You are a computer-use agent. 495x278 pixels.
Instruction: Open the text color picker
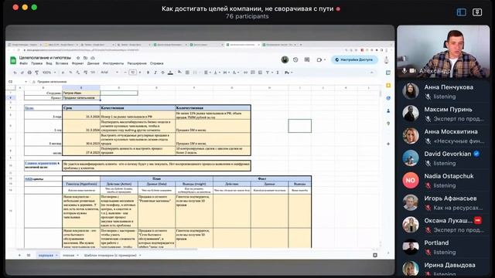pos(170,73)
